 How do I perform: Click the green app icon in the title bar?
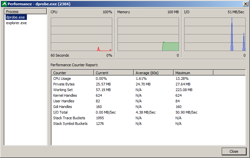coord(4,4)
